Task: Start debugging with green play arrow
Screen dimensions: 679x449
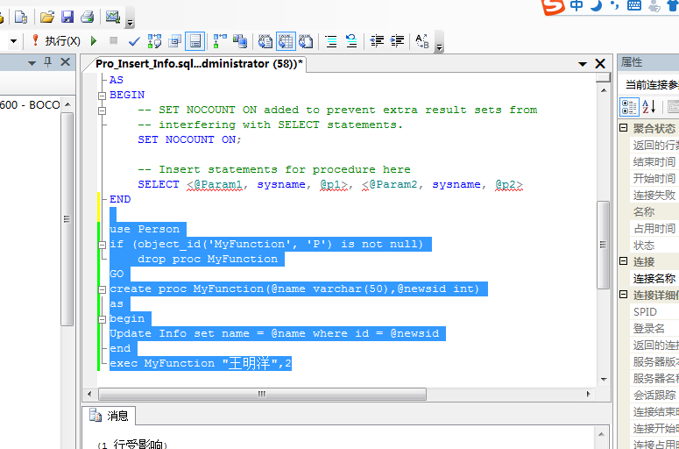Action: point(94,41)
